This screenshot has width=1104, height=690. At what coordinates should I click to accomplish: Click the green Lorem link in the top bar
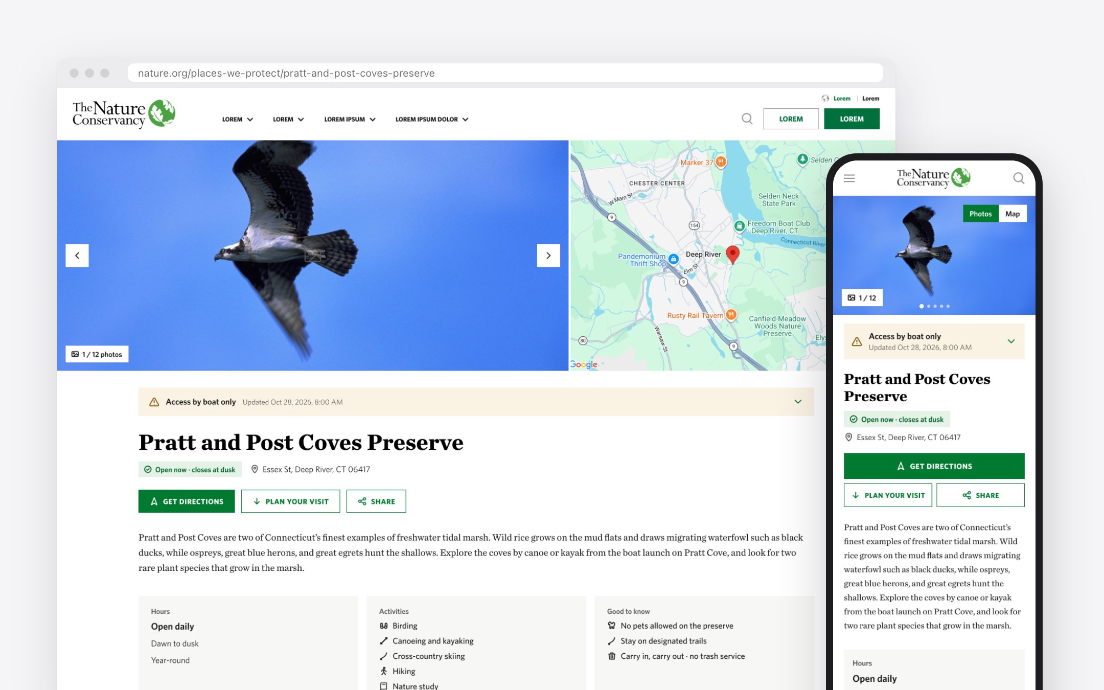pos(842,98)
